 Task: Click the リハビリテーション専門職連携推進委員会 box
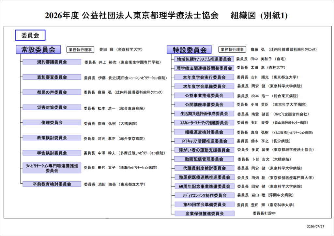click(52, 168)
